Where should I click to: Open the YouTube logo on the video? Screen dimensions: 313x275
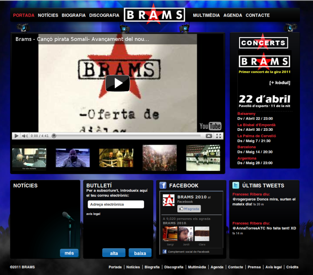[210, 126]
